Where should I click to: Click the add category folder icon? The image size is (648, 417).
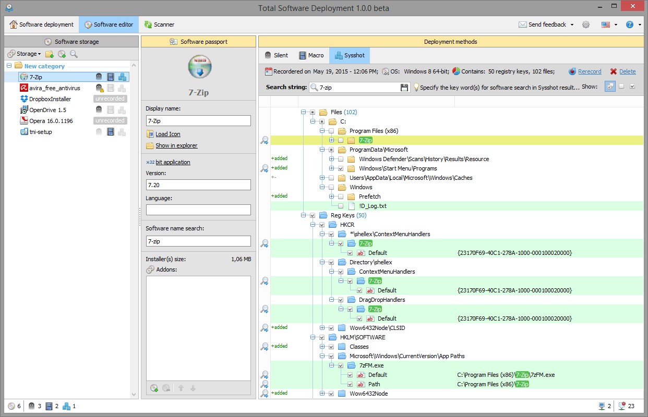(x=49, y=54)
